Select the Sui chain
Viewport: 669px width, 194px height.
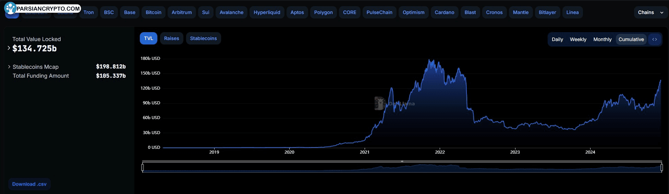pyautogui.click(x=206, y=12)
